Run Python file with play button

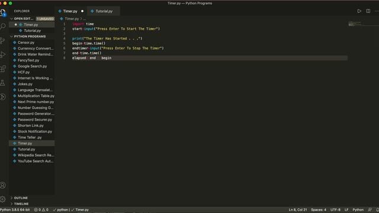click(359, 11)
